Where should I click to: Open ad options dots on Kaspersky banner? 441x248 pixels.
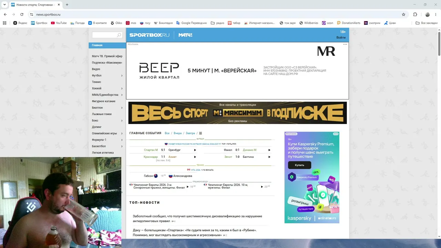click(x=336, y=134)
